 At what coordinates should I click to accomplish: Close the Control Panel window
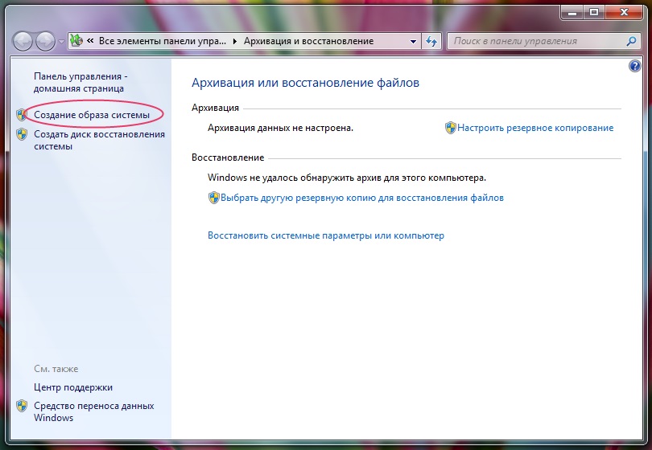[623, 12]
